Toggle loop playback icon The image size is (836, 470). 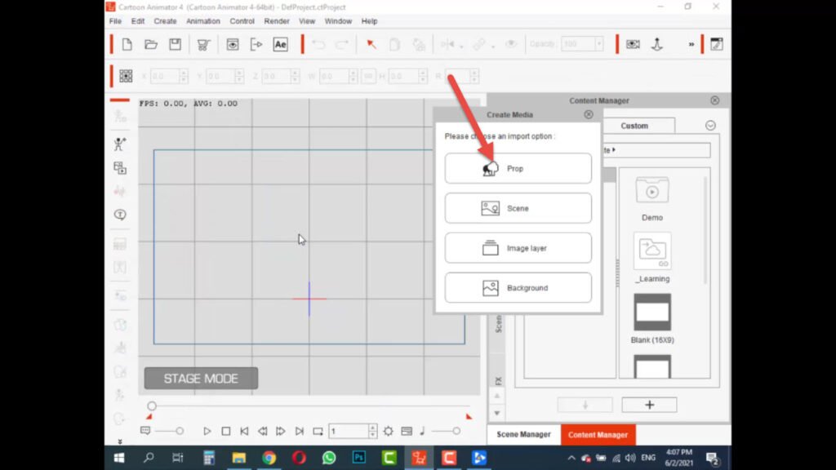pyautogui.click(x=318, y=431)
